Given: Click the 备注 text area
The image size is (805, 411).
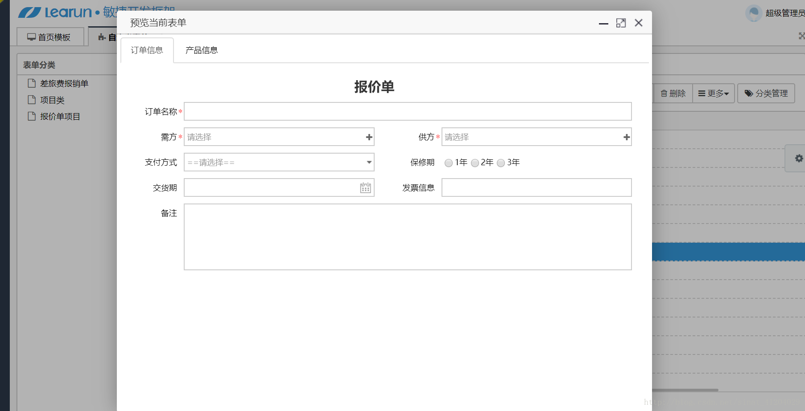Looking at the screenshot, I should [x=408, y=237].
